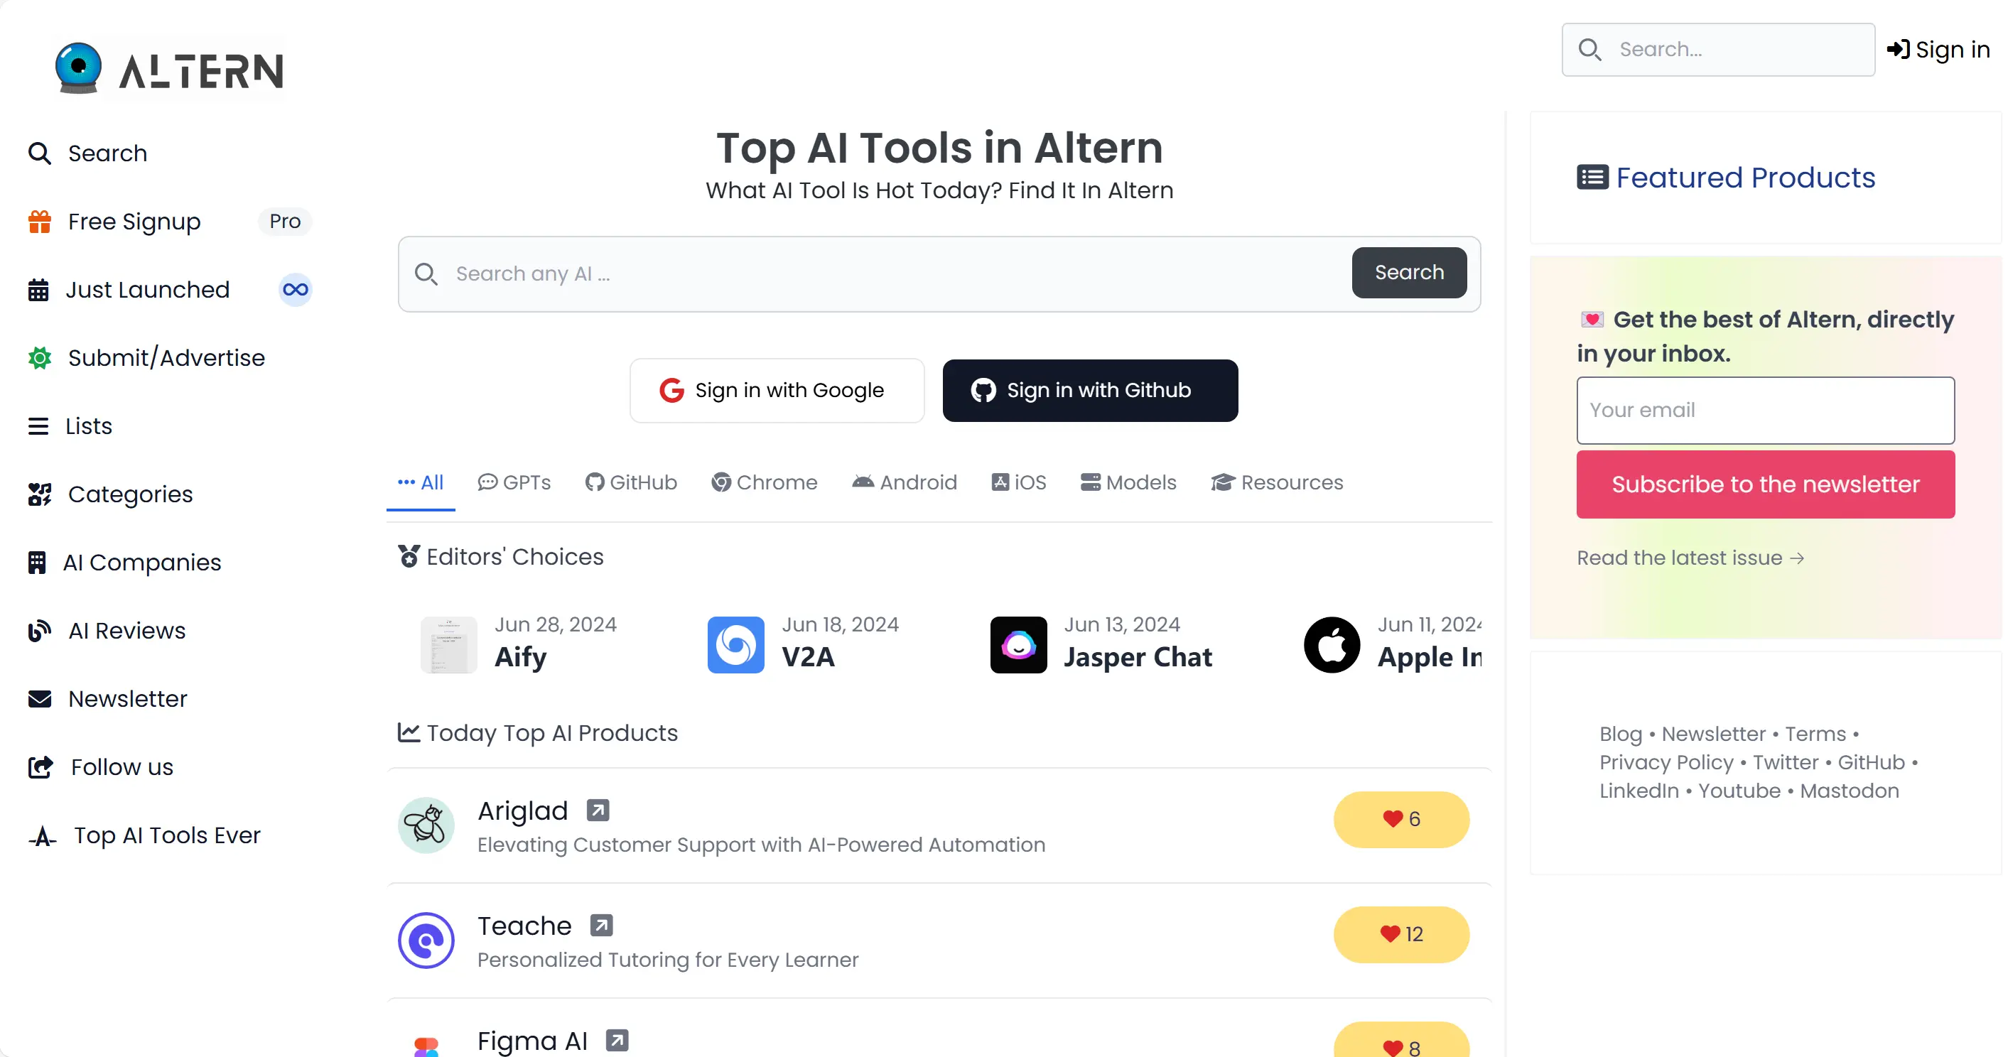2008x1057 pixels.
Task: Like Teache using the heart 12 button
Action: click(1401, 935)
